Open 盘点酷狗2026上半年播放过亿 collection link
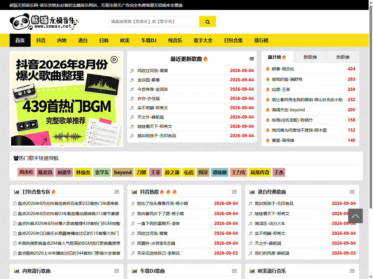Screen dimensions: 373x279 click(x=69, y=253)
